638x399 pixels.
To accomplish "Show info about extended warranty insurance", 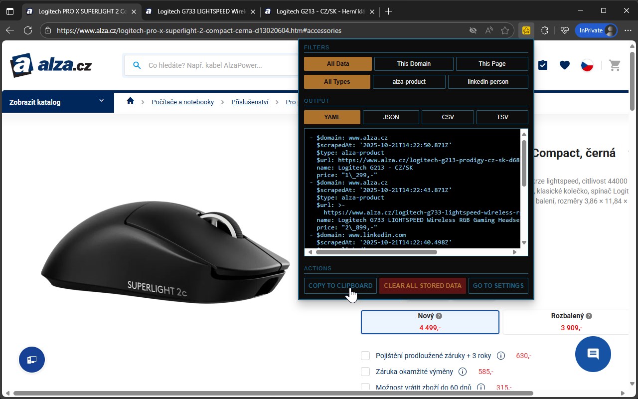I will click(x=501, y=356).
